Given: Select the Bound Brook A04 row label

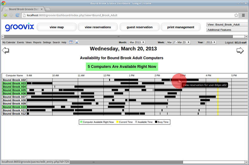Looking at the screenshot, I should tap(14, 87).
